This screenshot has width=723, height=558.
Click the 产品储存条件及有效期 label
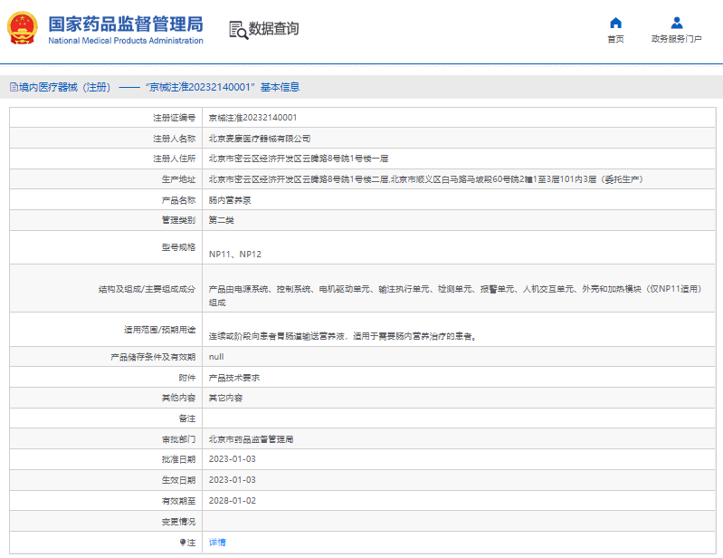[153, 357]
